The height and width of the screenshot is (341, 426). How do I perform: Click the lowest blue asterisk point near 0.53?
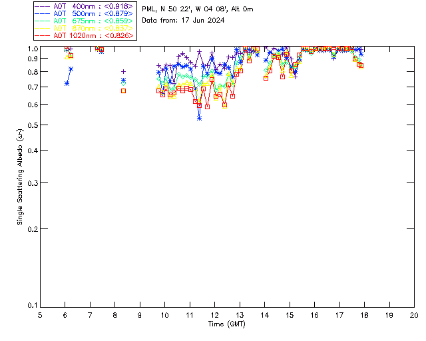tap(200, 119)
